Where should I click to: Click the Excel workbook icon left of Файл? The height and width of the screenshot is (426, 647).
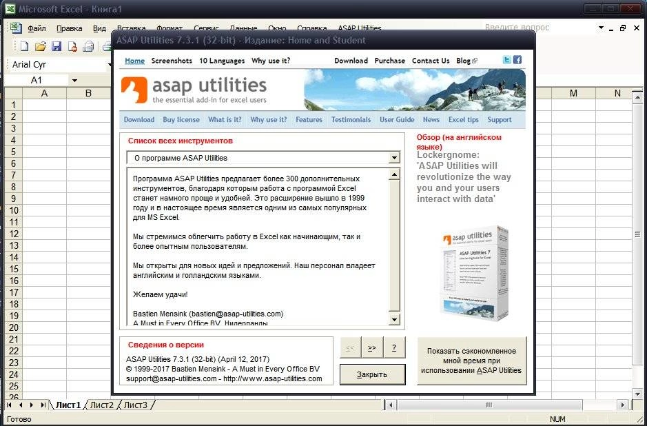(16, 28)
